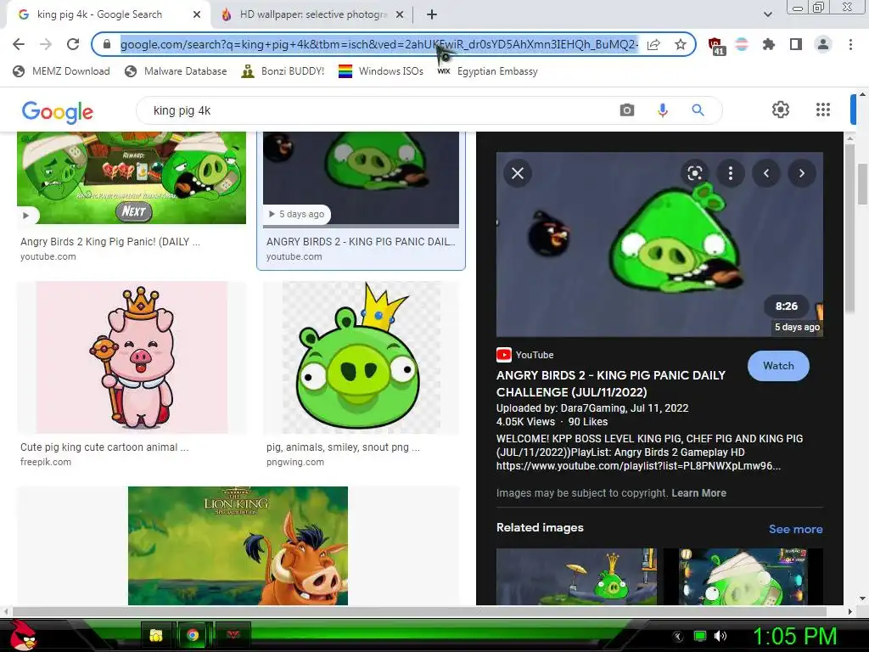Reload the current page

point(73,44)
